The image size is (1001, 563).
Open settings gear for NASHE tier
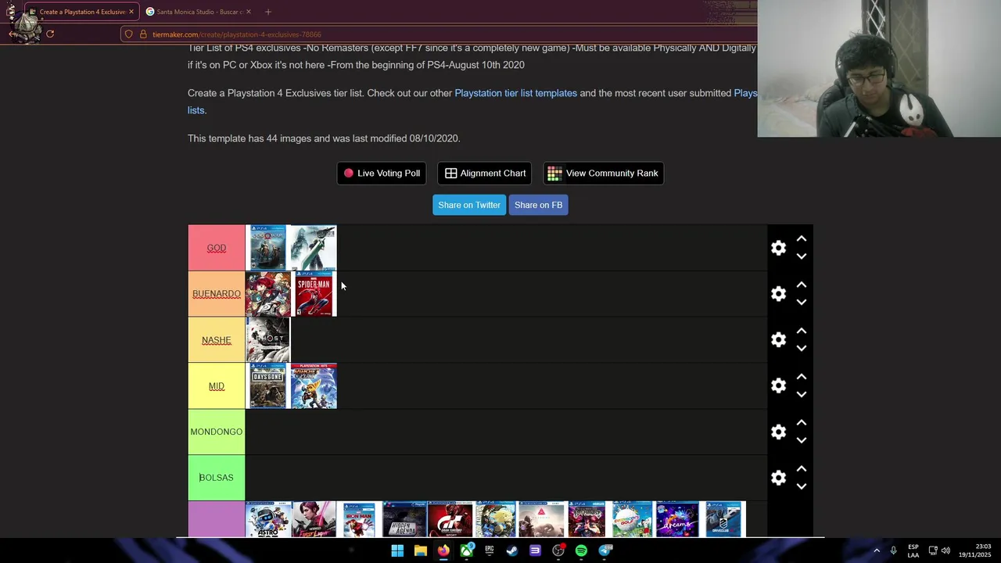(x=778, y=339)
